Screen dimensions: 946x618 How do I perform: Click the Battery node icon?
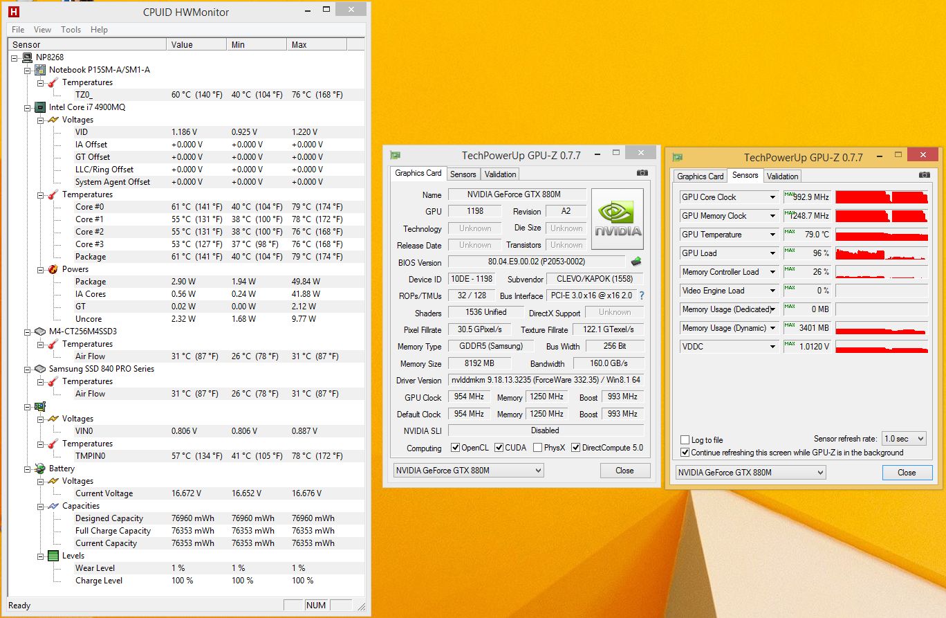[x=40, y=469]
